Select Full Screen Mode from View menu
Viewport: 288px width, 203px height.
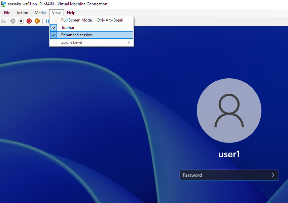coord(76,20)
